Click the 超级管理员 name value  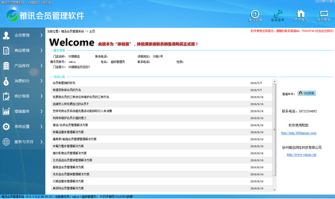tap(118, 62)
